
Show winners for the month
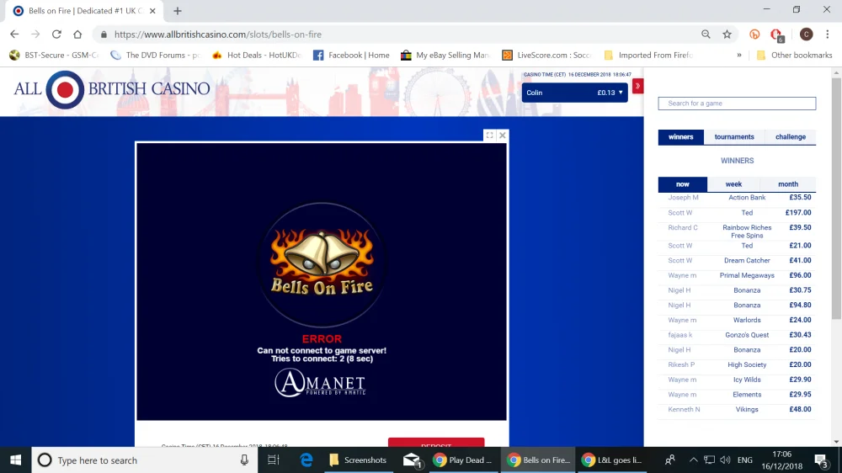coord(788,184)
